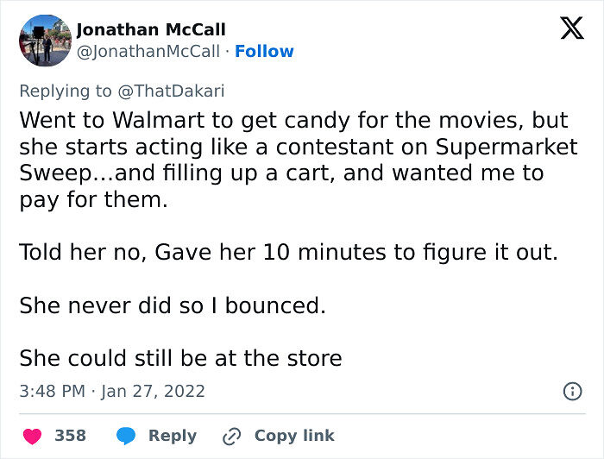Image resolution: width=604 pixels, height=459 pixels.
Task: Click the "Told her no" line
Action: point(288,254)
